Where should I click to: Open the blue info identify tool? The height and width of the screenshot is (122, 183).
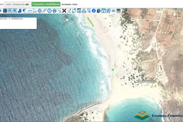point(94,11)
